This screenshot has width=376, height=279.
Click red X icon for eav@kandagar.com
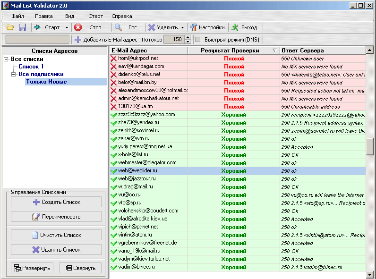(x=114, y=67)
